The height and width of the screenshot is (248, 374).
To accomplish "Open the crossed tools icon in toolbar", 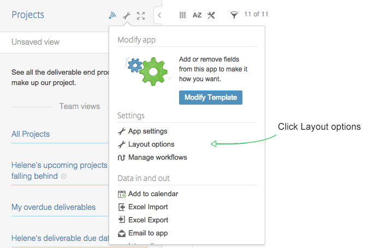I will [211, 15].
